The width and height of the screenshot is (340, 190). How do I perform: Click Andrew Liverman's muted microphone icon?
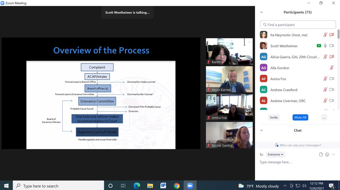tap(326, 101)
